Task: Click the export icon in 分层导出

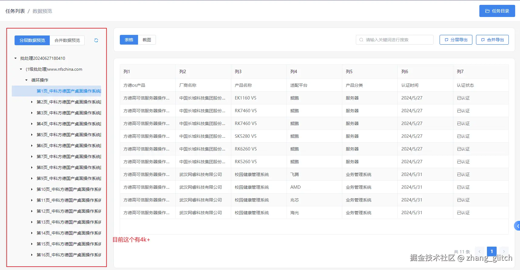Action: pos(447,40)
